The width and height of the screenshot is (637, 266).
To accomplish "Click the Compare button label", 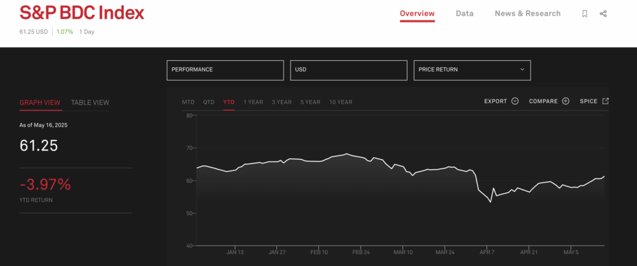I will (543, 101).
